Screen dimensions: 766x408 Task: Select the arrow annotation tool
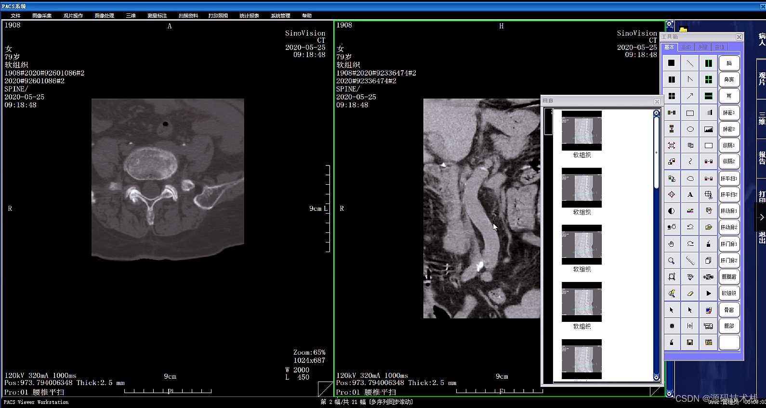(x=690, y=96)
